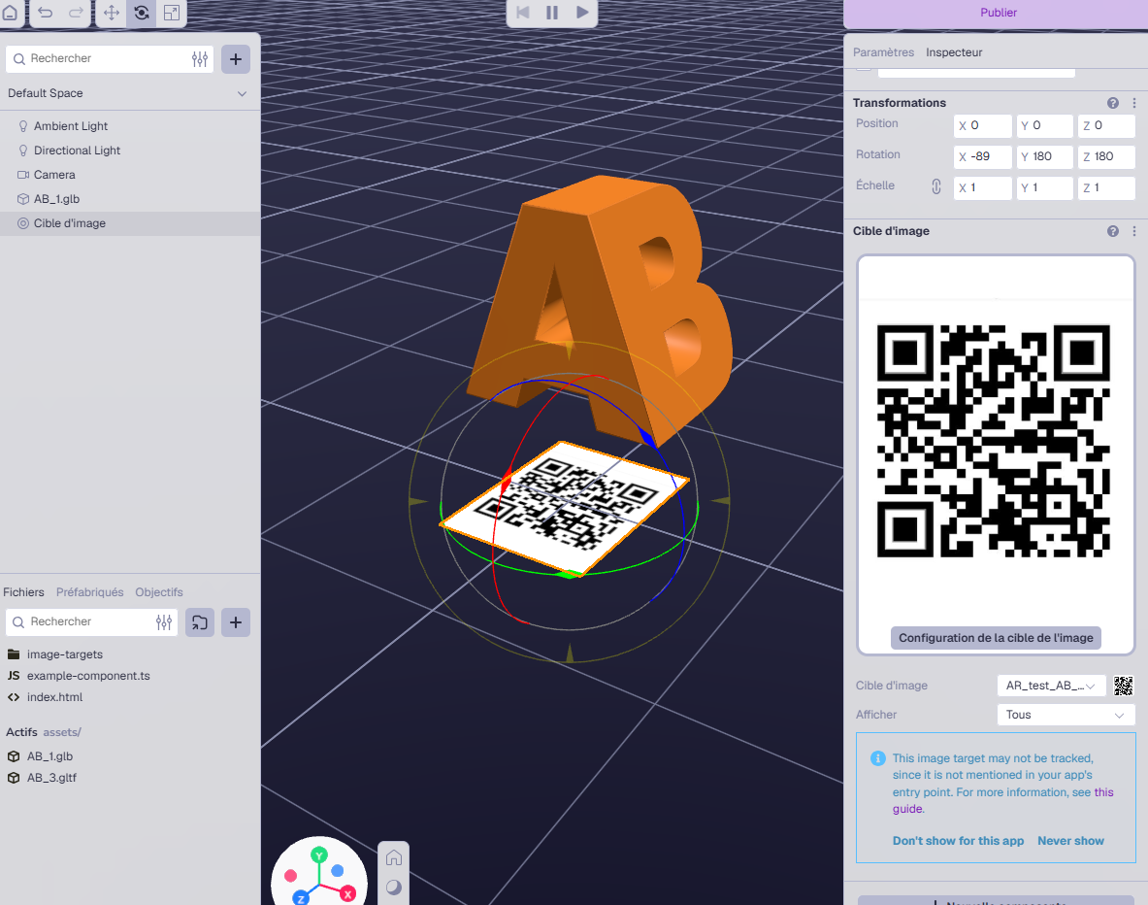Select the move/translate tool
This screenshot has height=905, width=1148.
click(x=112, y=13)
